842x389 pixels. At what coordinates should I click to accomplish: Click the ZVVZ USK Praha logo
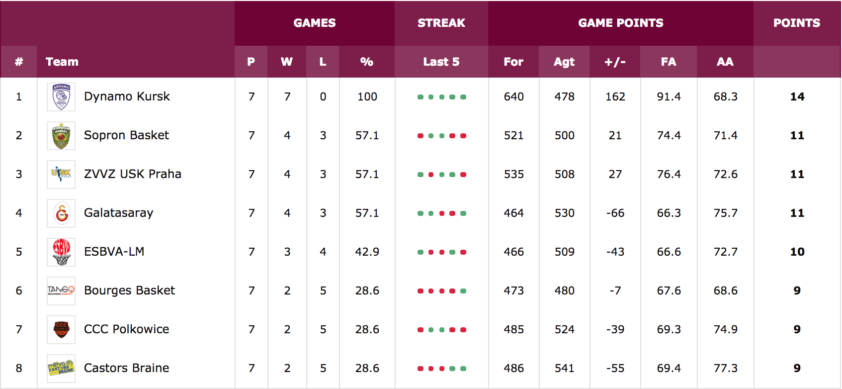(61, 175)
